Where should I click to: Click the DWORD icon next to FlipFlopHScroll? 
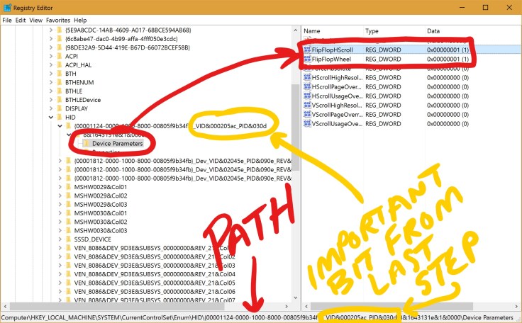[307, 50]
